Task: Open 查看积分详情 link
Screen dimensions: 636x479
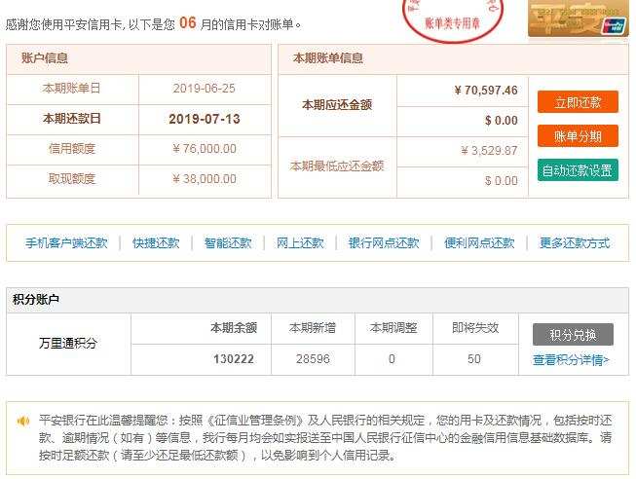Action: point(571,360)
